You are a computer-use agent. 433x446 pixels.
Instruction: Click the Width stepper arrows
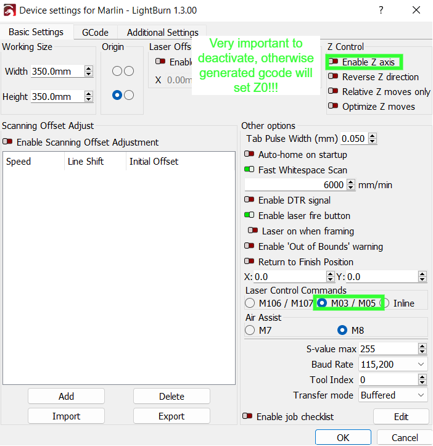tap(89, 71)
